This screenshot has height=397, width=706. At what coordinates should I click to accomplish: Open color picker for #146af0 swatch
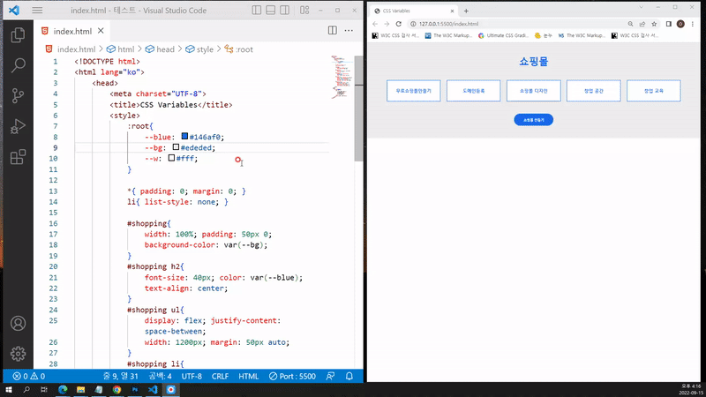point(184,137)
